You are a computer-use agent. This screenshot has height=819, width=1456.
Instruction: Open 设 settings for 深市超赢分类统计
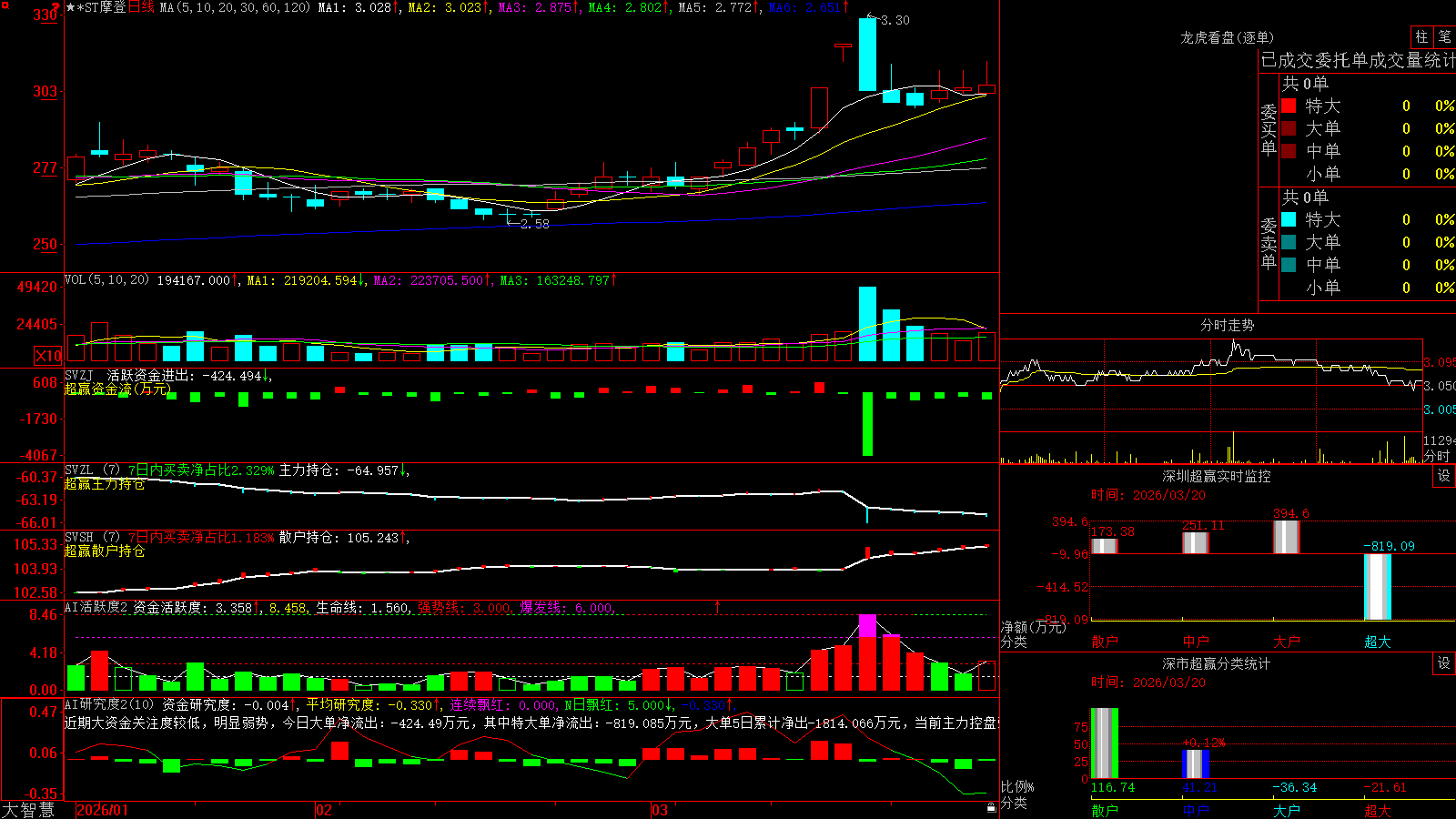[x=1444, y=663]
